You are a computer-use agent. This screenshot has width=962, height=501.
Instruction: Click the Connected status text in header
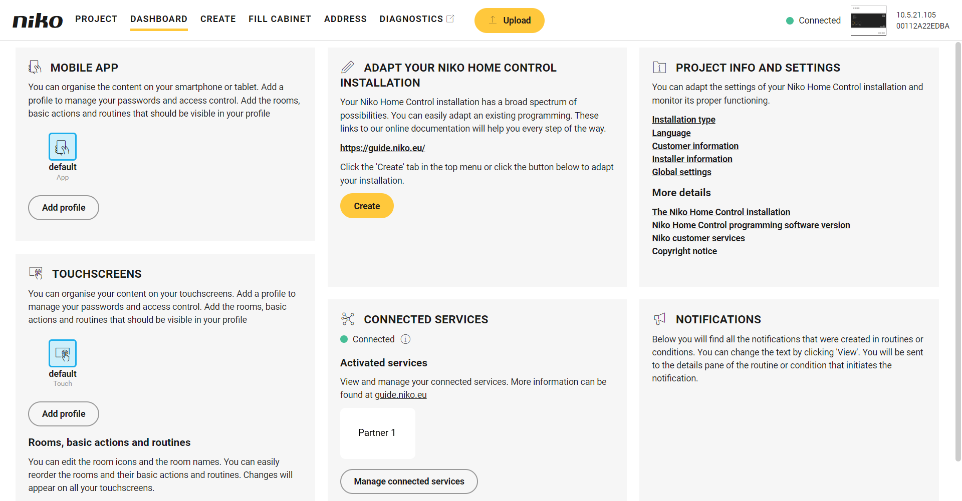click(820, 21)
